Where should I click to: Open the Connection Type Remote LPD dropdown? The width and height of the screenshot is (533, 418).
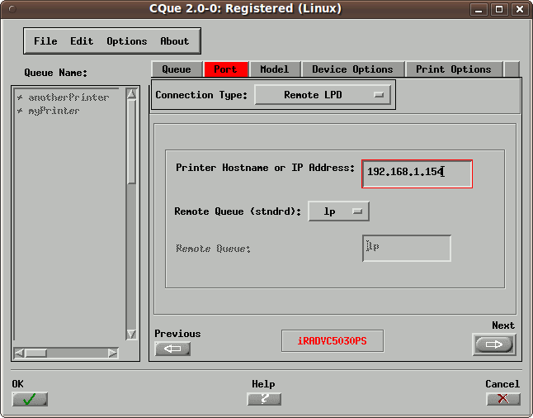coord(323,95)
